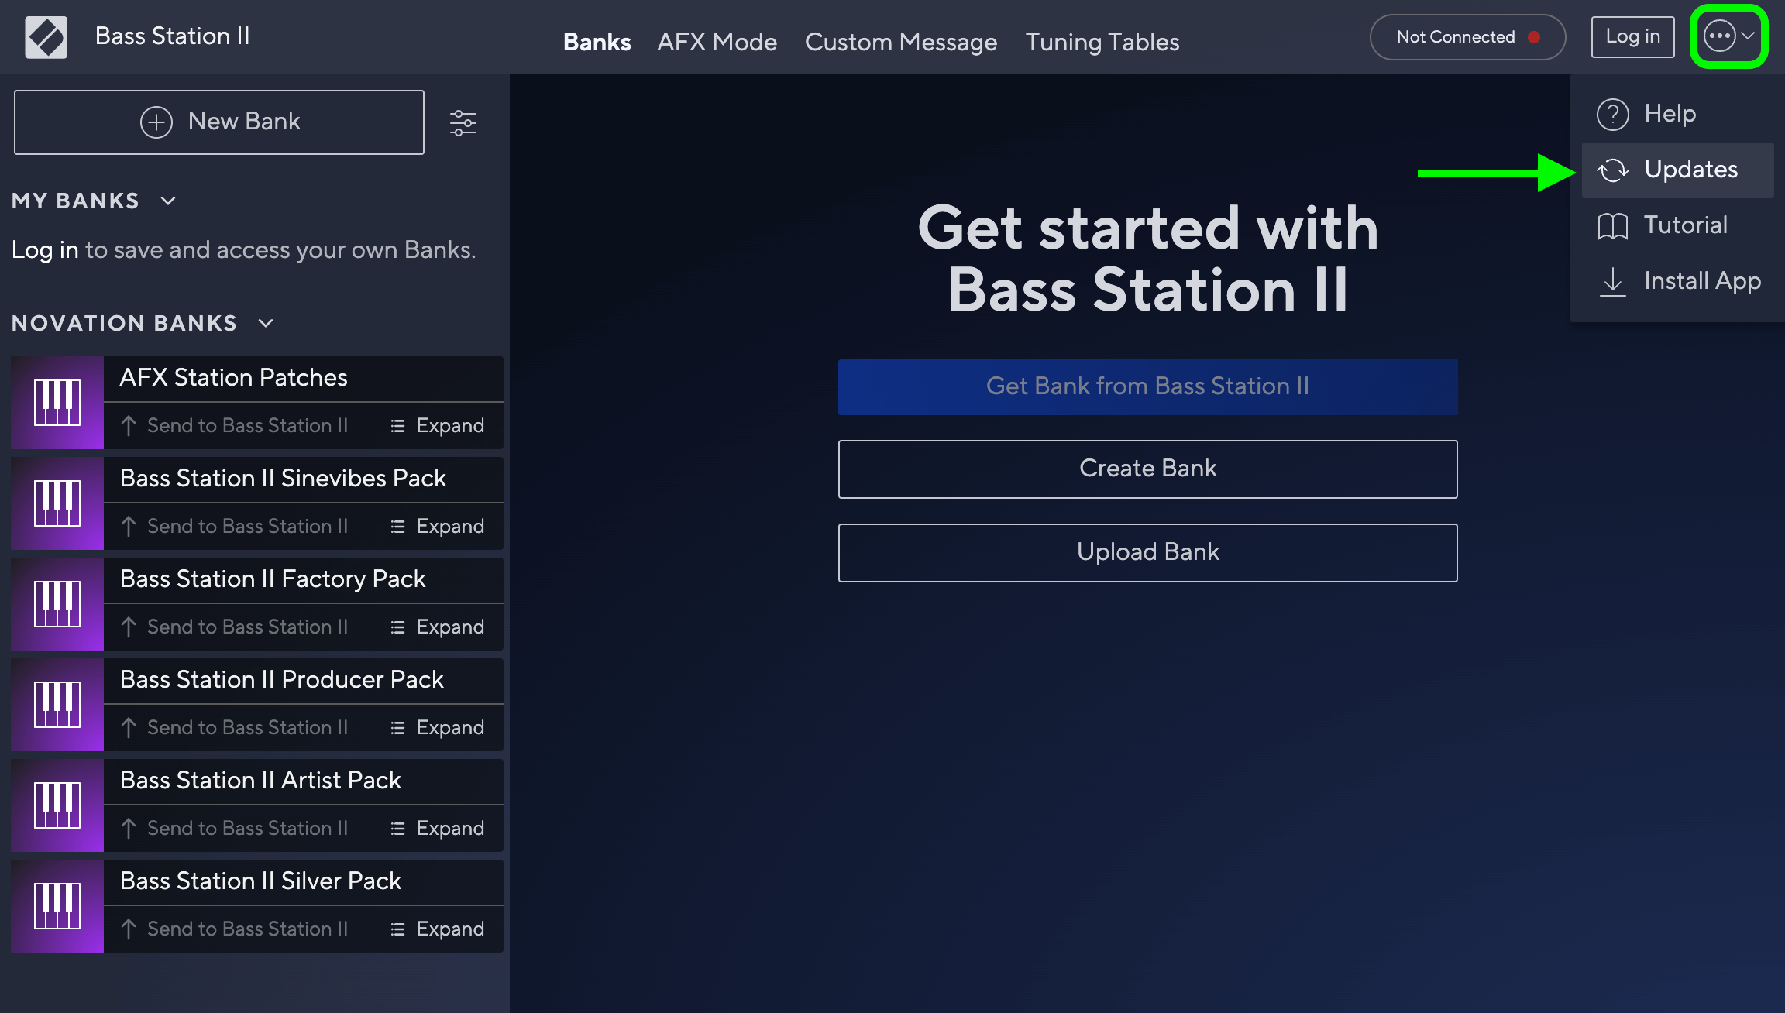Select Updates from the dropdown menu
Screen dimensions: 1785x1013
1677,170
